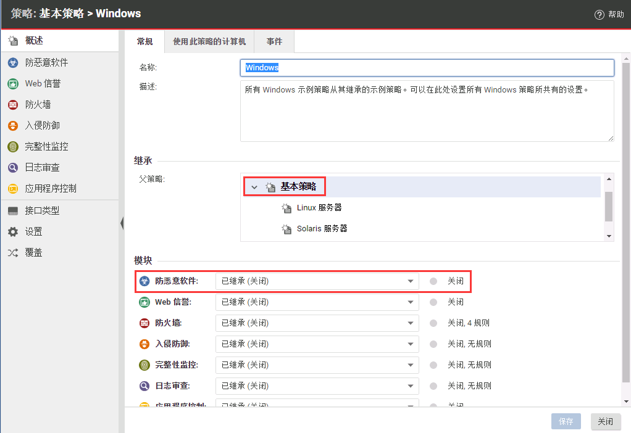
Task: Click the 应用程序控制 sidebar icon
Action: (13, 189)
